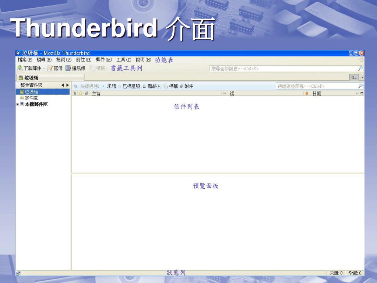Click the 未讀: 0 status entry
Screen dimensions: 377x283
coord(336,273)
